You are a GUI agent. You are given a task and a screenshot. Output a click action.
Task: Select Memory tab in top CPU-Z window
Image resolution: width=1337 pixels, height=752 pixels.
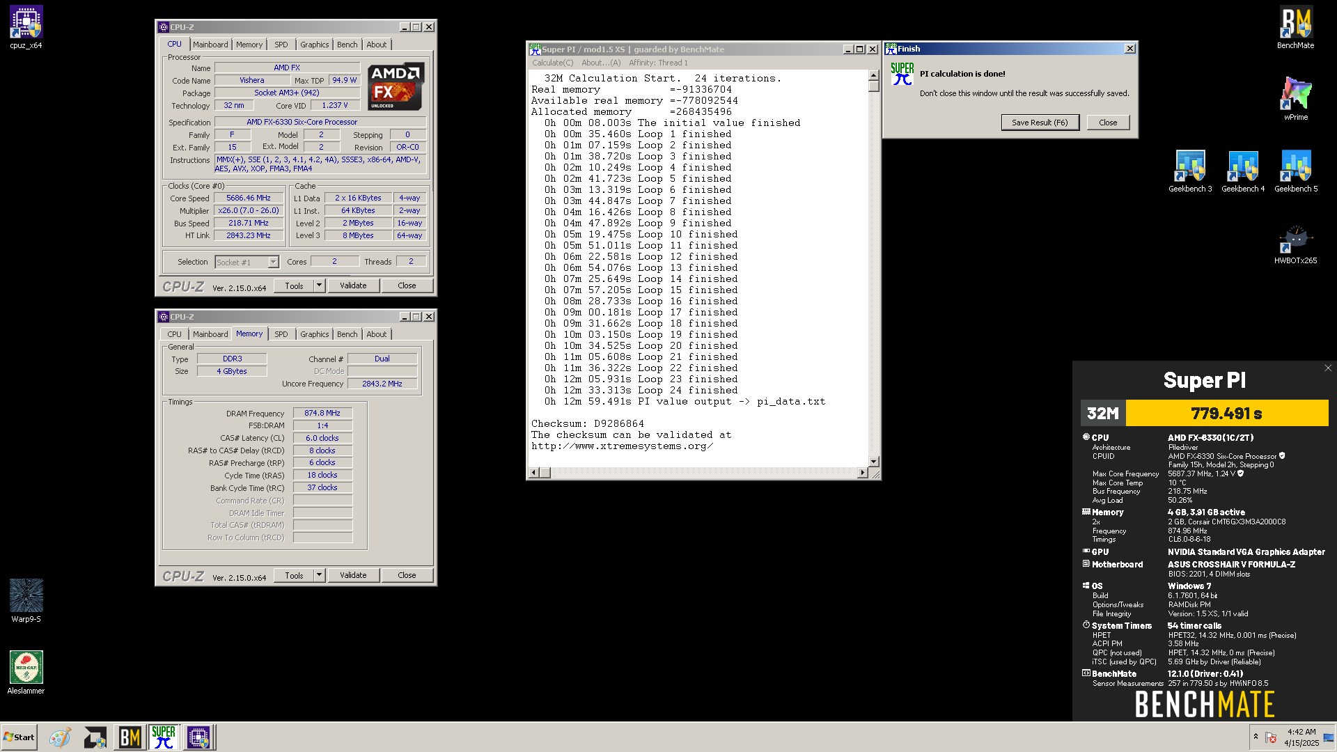click(x=249, y=45)
